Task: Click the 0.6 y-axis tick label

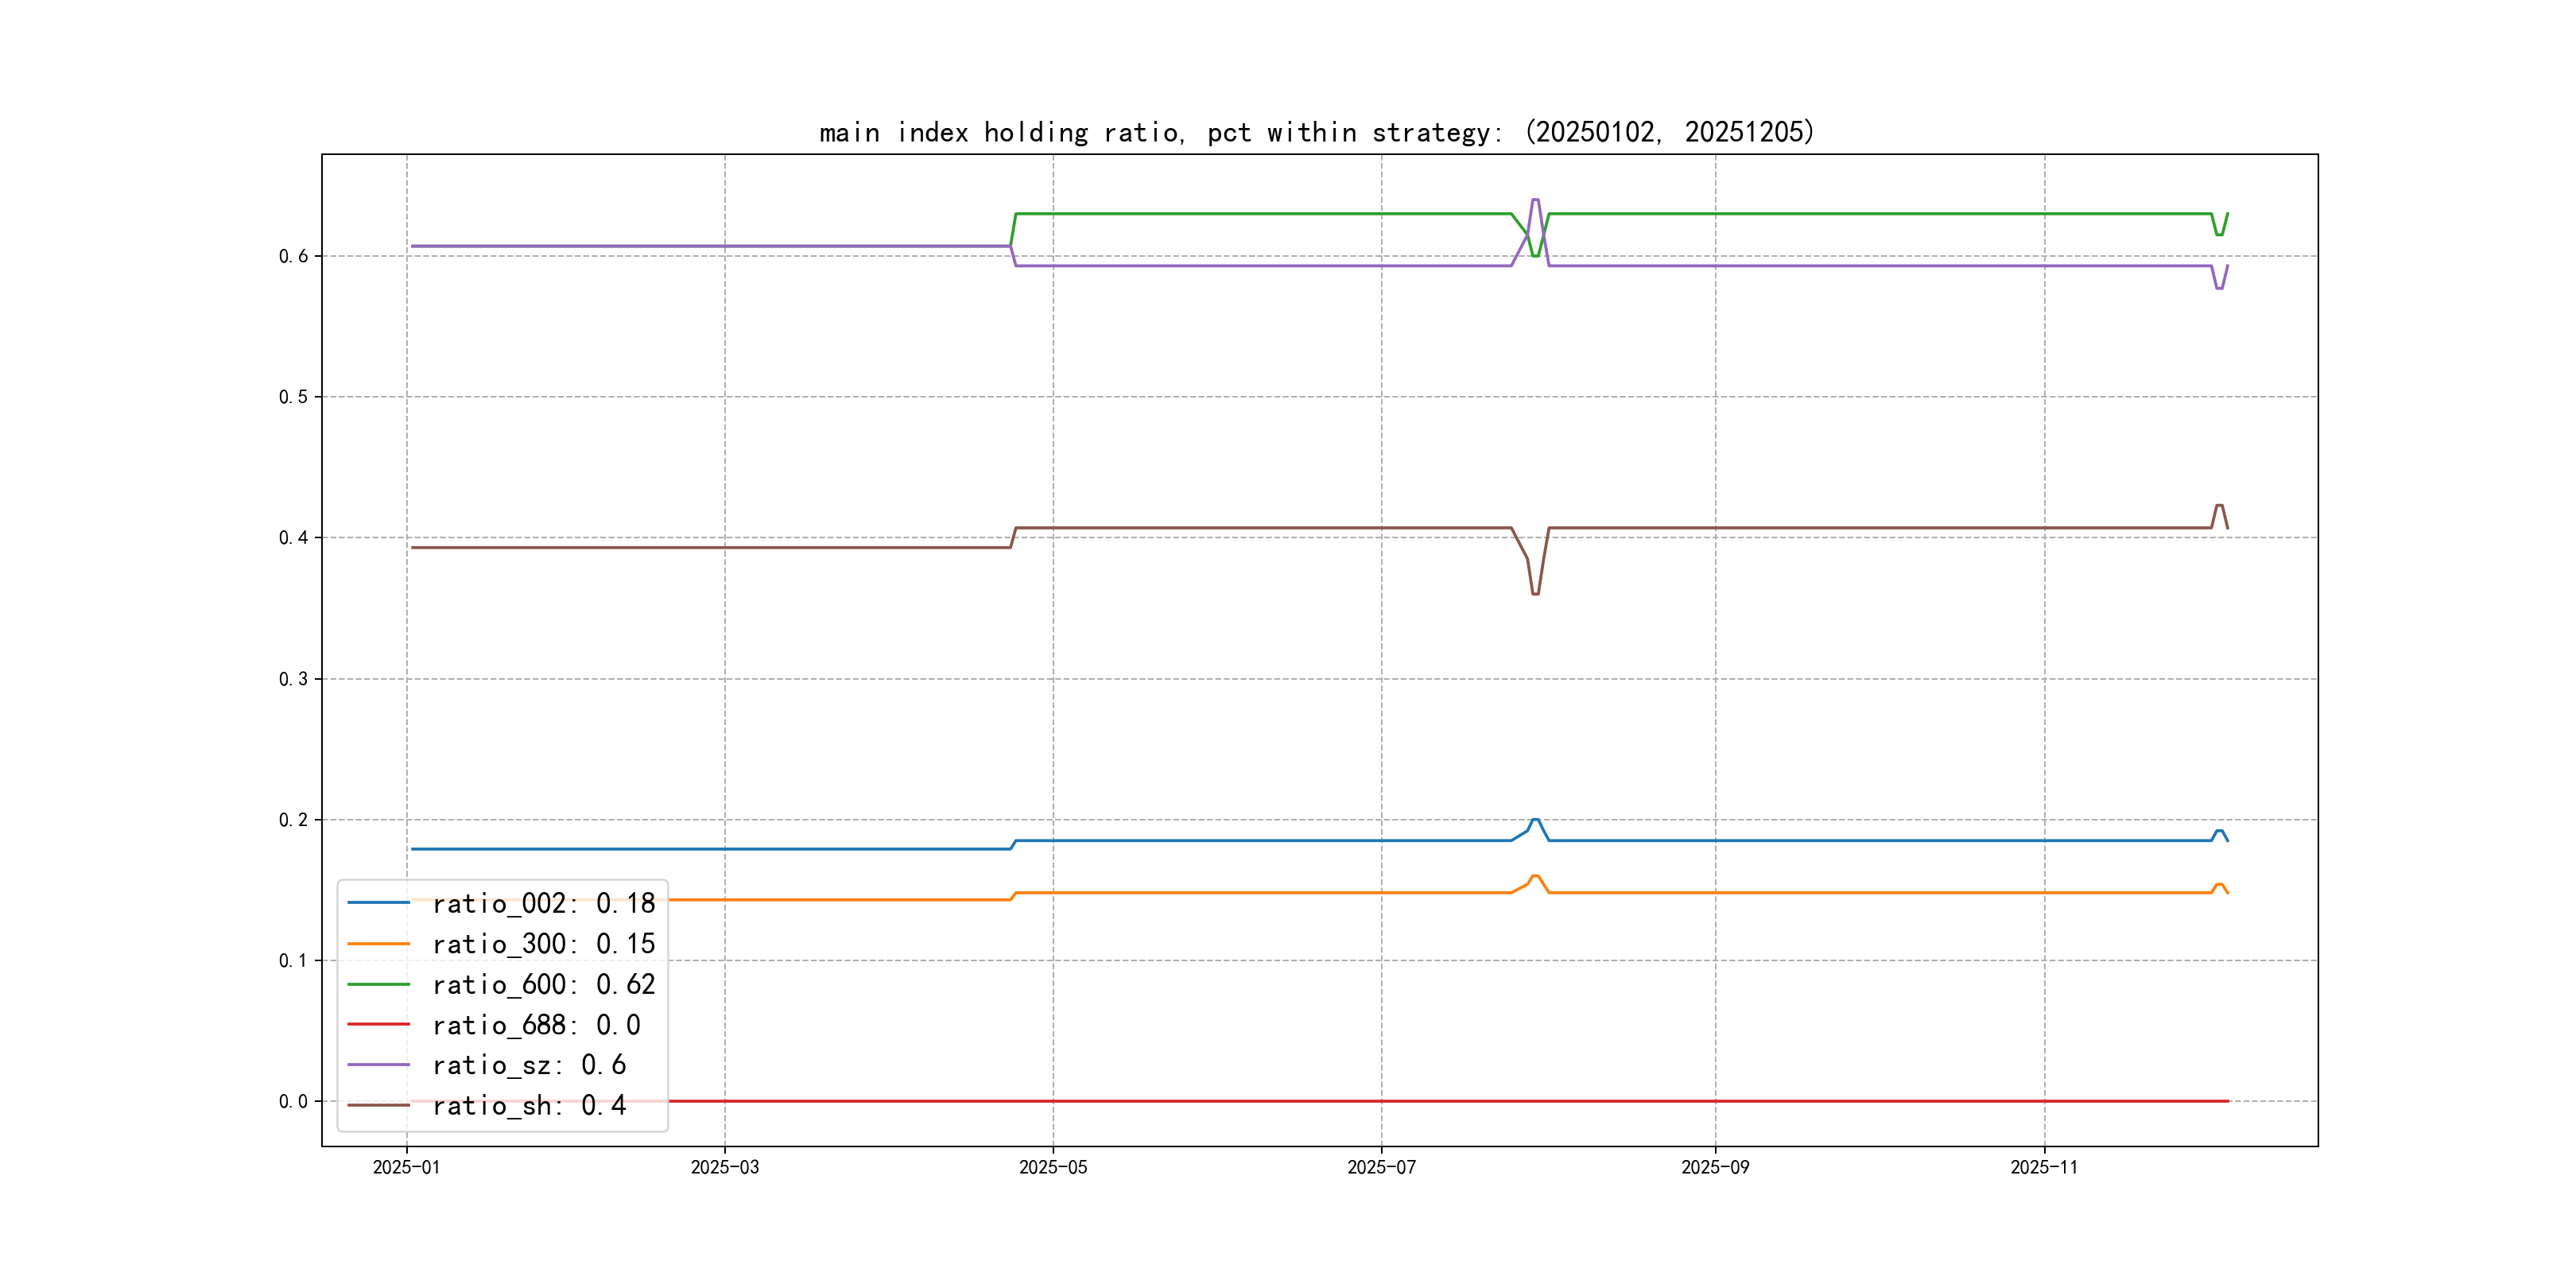Action: click(293, 256)
